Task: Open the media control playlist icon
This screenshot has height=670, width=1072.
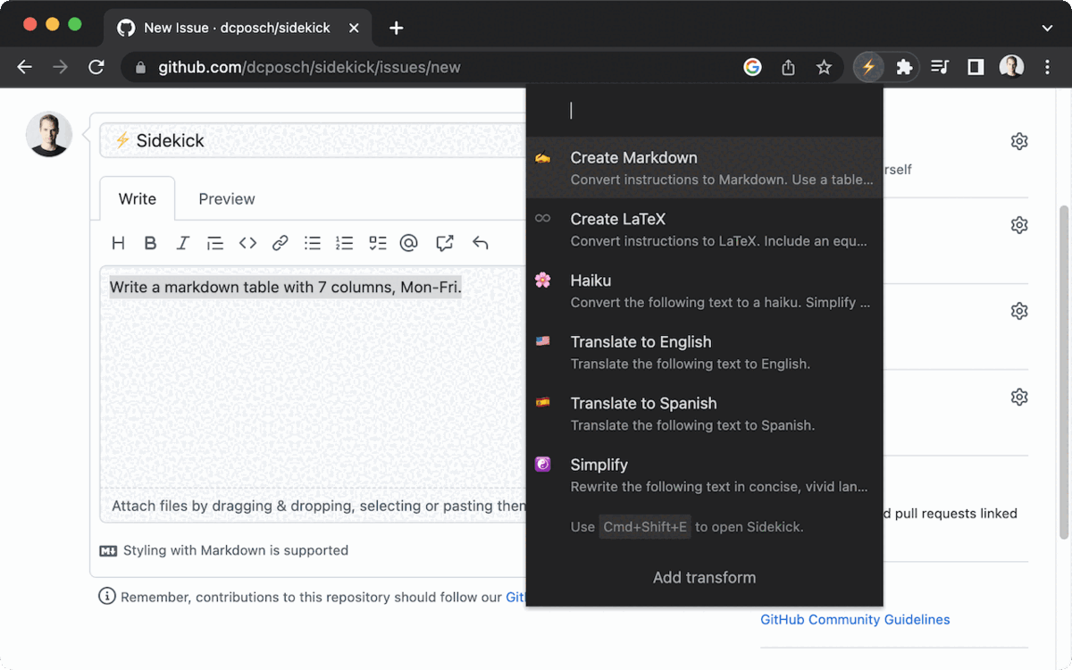Action: (940, 67)
